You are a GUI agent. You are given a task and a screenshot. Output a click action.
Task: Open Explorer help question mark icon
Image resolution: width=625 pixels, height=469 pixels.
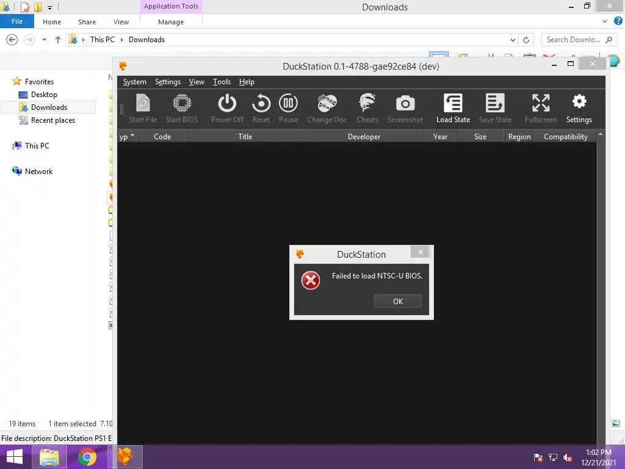coord(618,21)
